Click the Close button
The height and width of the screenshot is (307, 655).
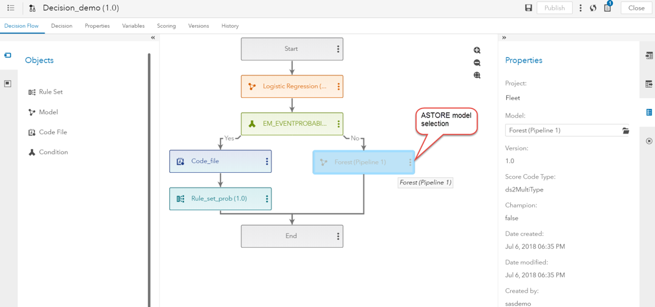(x=636, y=8)
